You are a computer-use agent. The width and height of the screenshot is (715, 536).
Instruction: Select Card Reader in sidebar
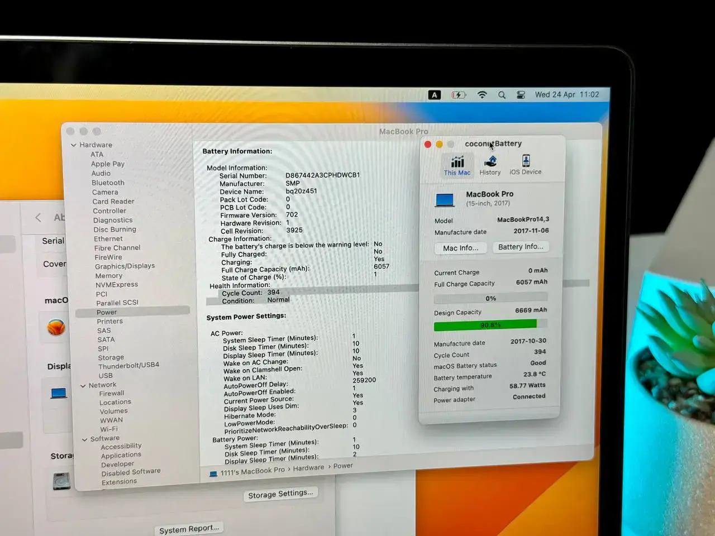tap(113, 202)
